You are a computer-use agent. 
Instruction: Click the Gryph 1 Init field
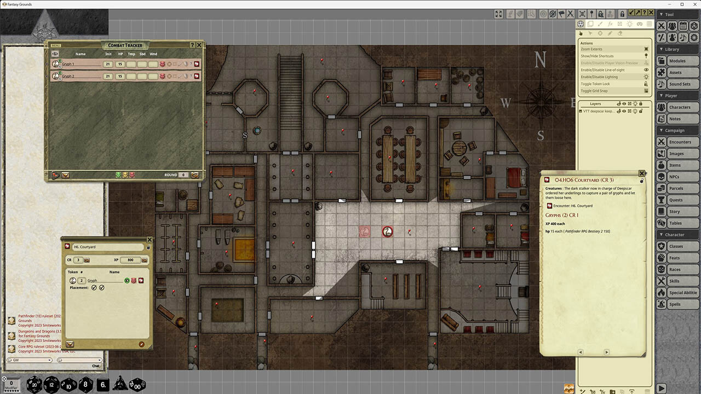point(108,64)
